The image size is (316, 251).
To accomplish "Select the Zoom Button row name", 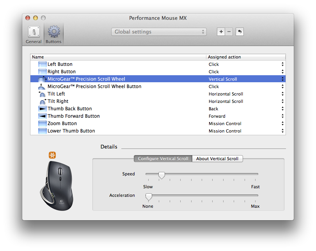I will coord(62,124).
